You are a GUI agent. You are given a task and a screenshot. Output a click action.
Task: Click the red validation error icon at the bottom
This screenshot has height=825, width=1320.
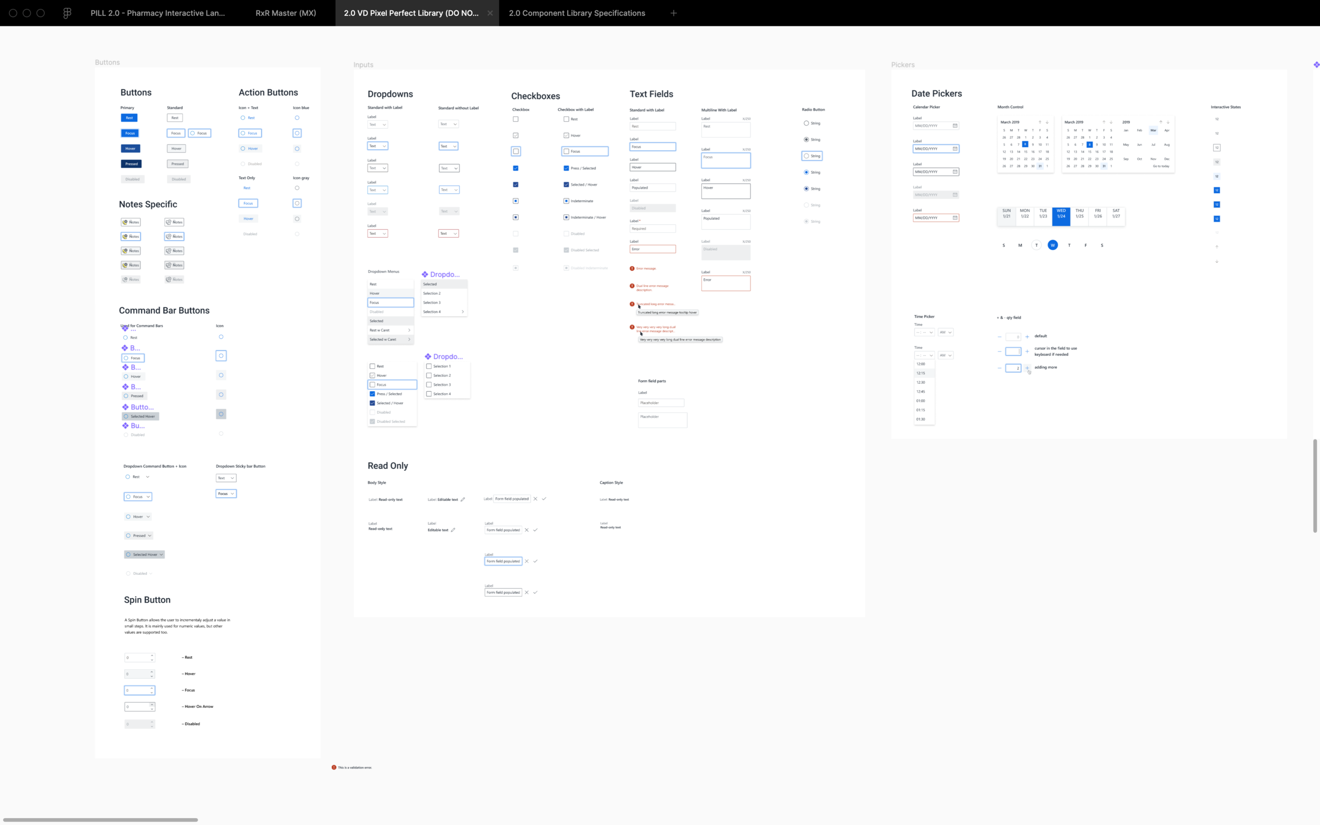[334, 767]
